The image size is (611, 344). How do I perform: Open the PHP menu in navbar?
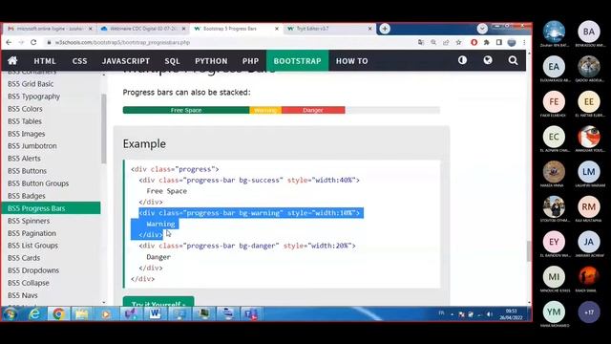(x=250, y=61)
